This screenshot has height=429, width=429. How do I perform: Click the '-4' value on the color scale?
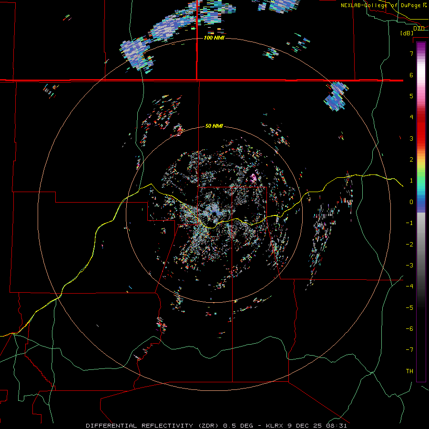click(x=409, y=286)
